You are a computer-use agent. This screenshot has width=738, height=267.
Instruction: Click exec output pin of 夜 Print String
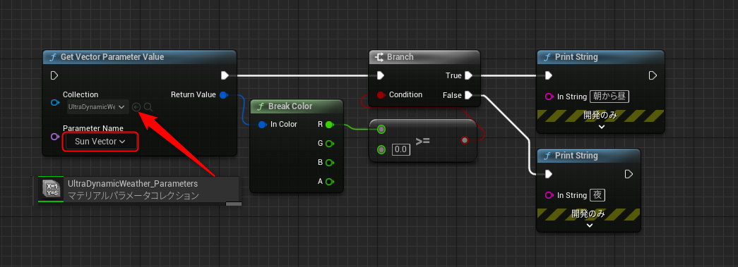pyautogui.click(x=629, y=174)
